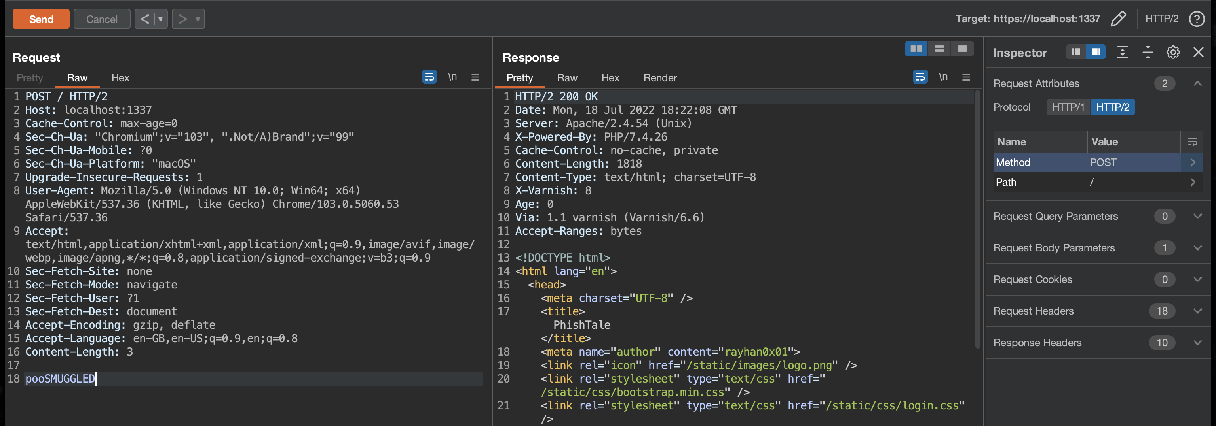Screen dimensions: 1216x426
Task: Click expand all sections icon in Inspector
Action: [x=1122, y=52]
